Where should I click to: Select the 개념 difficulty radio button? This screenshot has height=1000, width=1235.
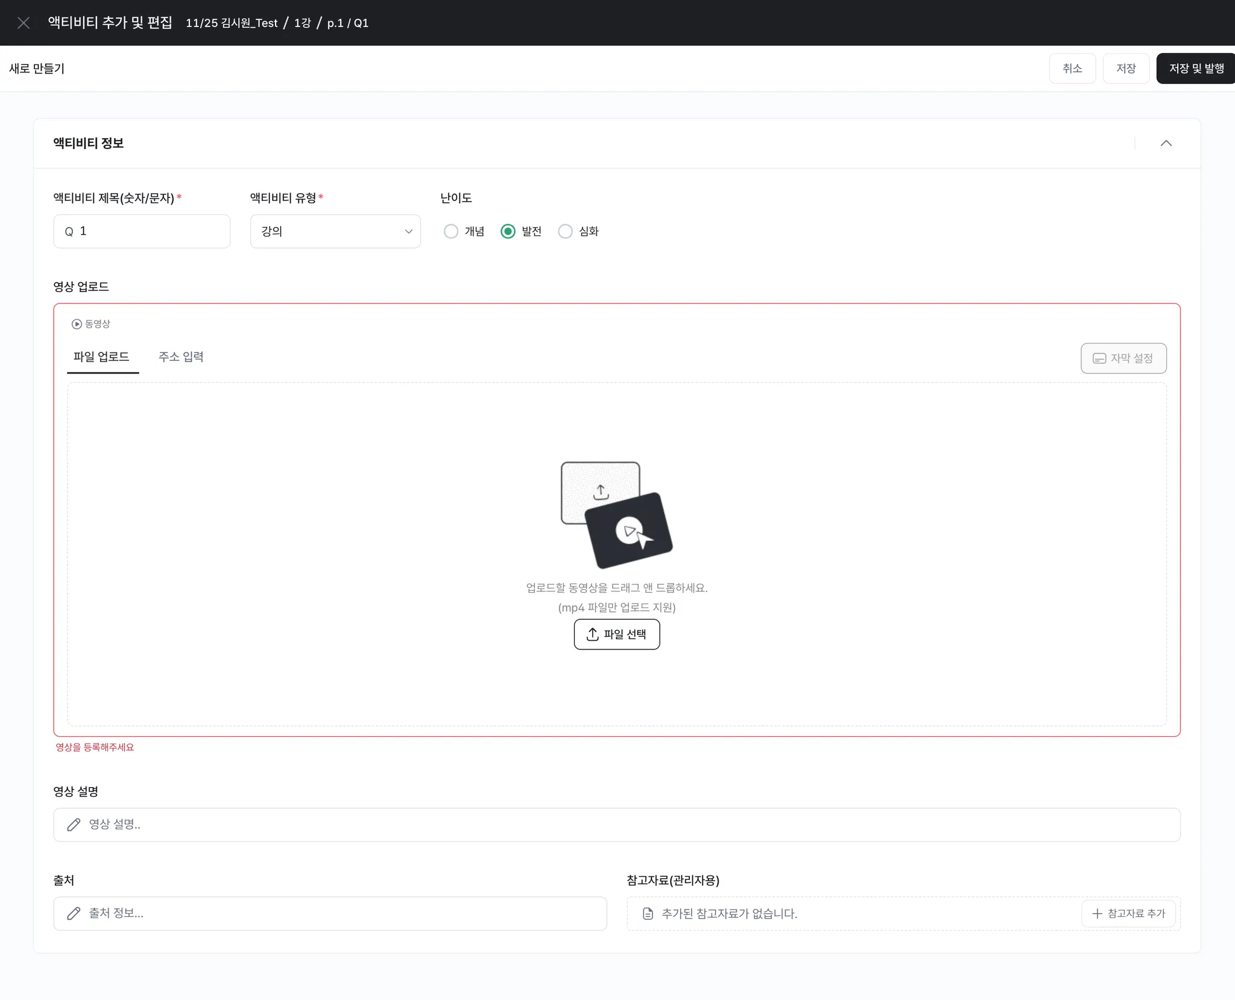(450, 231)
